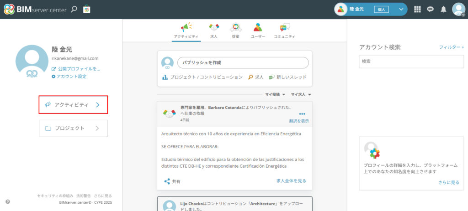Click Barbara Cotanda name in post
468x211 pixels.
[x=225, y=108]
